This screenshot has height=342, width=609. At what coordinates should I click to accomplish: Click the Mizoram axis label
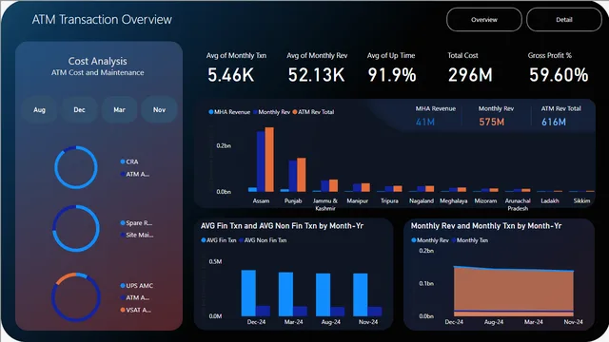tap(485, 200)
